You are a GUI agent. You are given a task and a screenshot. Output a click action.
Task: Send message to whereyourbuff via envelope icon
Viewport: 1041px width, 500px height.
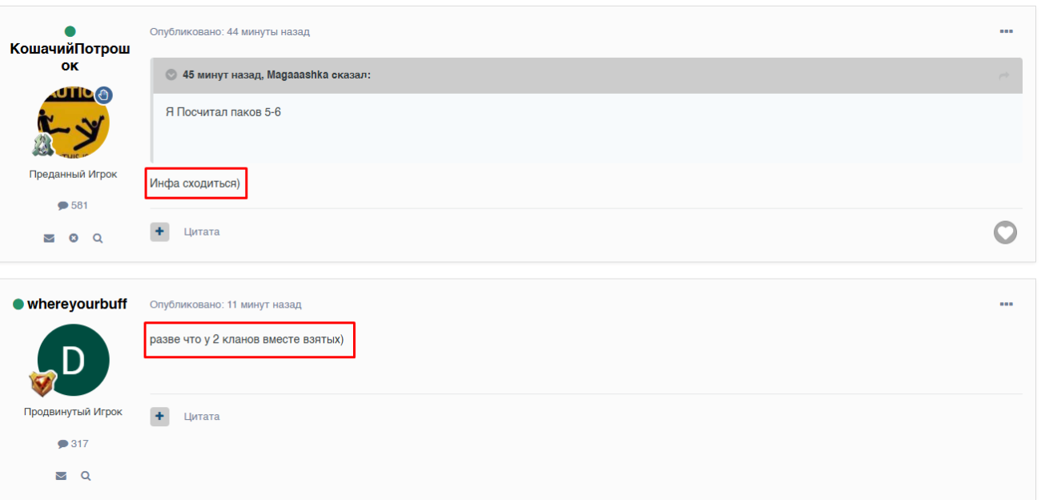(61, 476)
